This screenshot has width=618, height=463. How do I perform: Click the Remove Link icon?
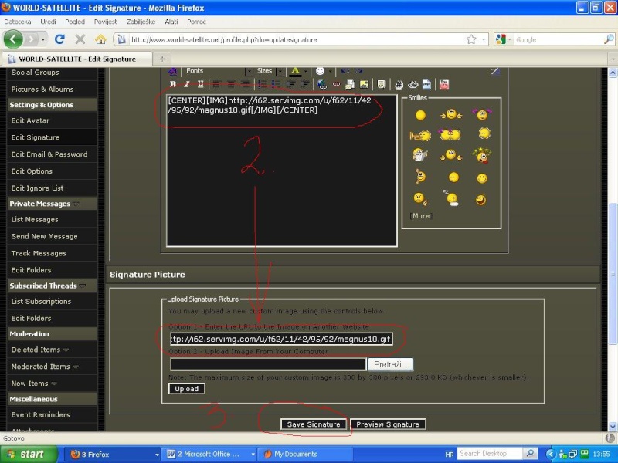[336, 84]
